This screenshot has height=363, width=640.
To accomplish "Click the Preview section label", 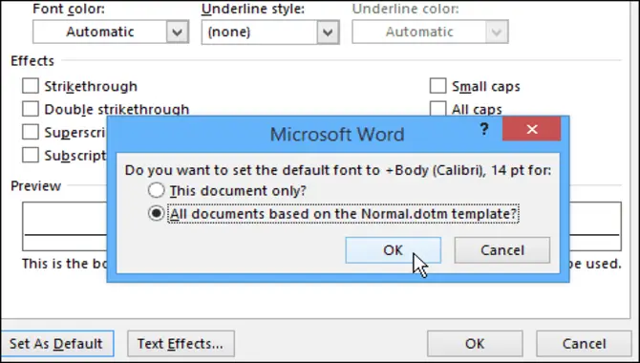I will pyautogui.click(x=36, y=185).
